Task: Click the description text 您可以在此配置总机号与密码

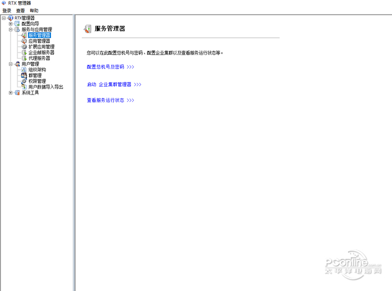Action: pyautogui.click(x=115, y=53)
